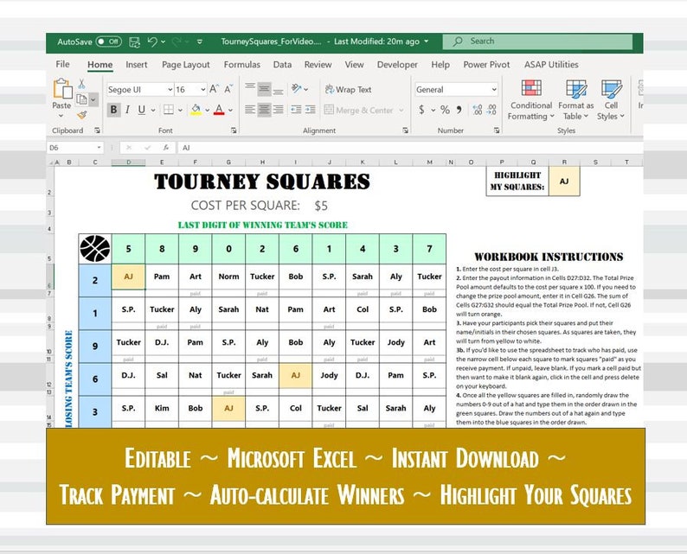Viewport: 687px width, 554px height.
Task: Click the Decrease Decimal icon
Action: [491, 110]
